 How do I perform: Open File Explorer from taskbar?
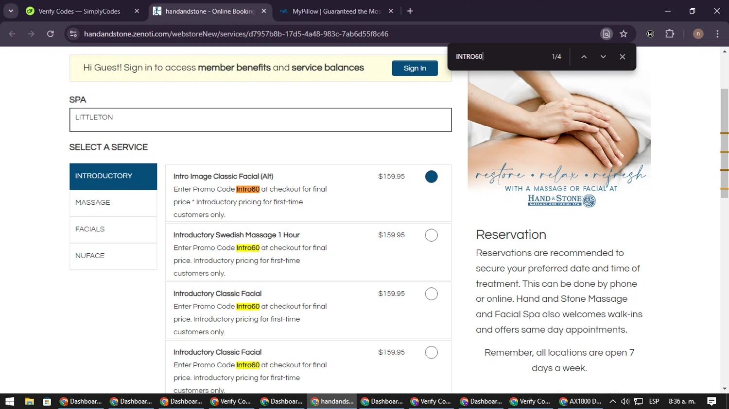(29, 401)
